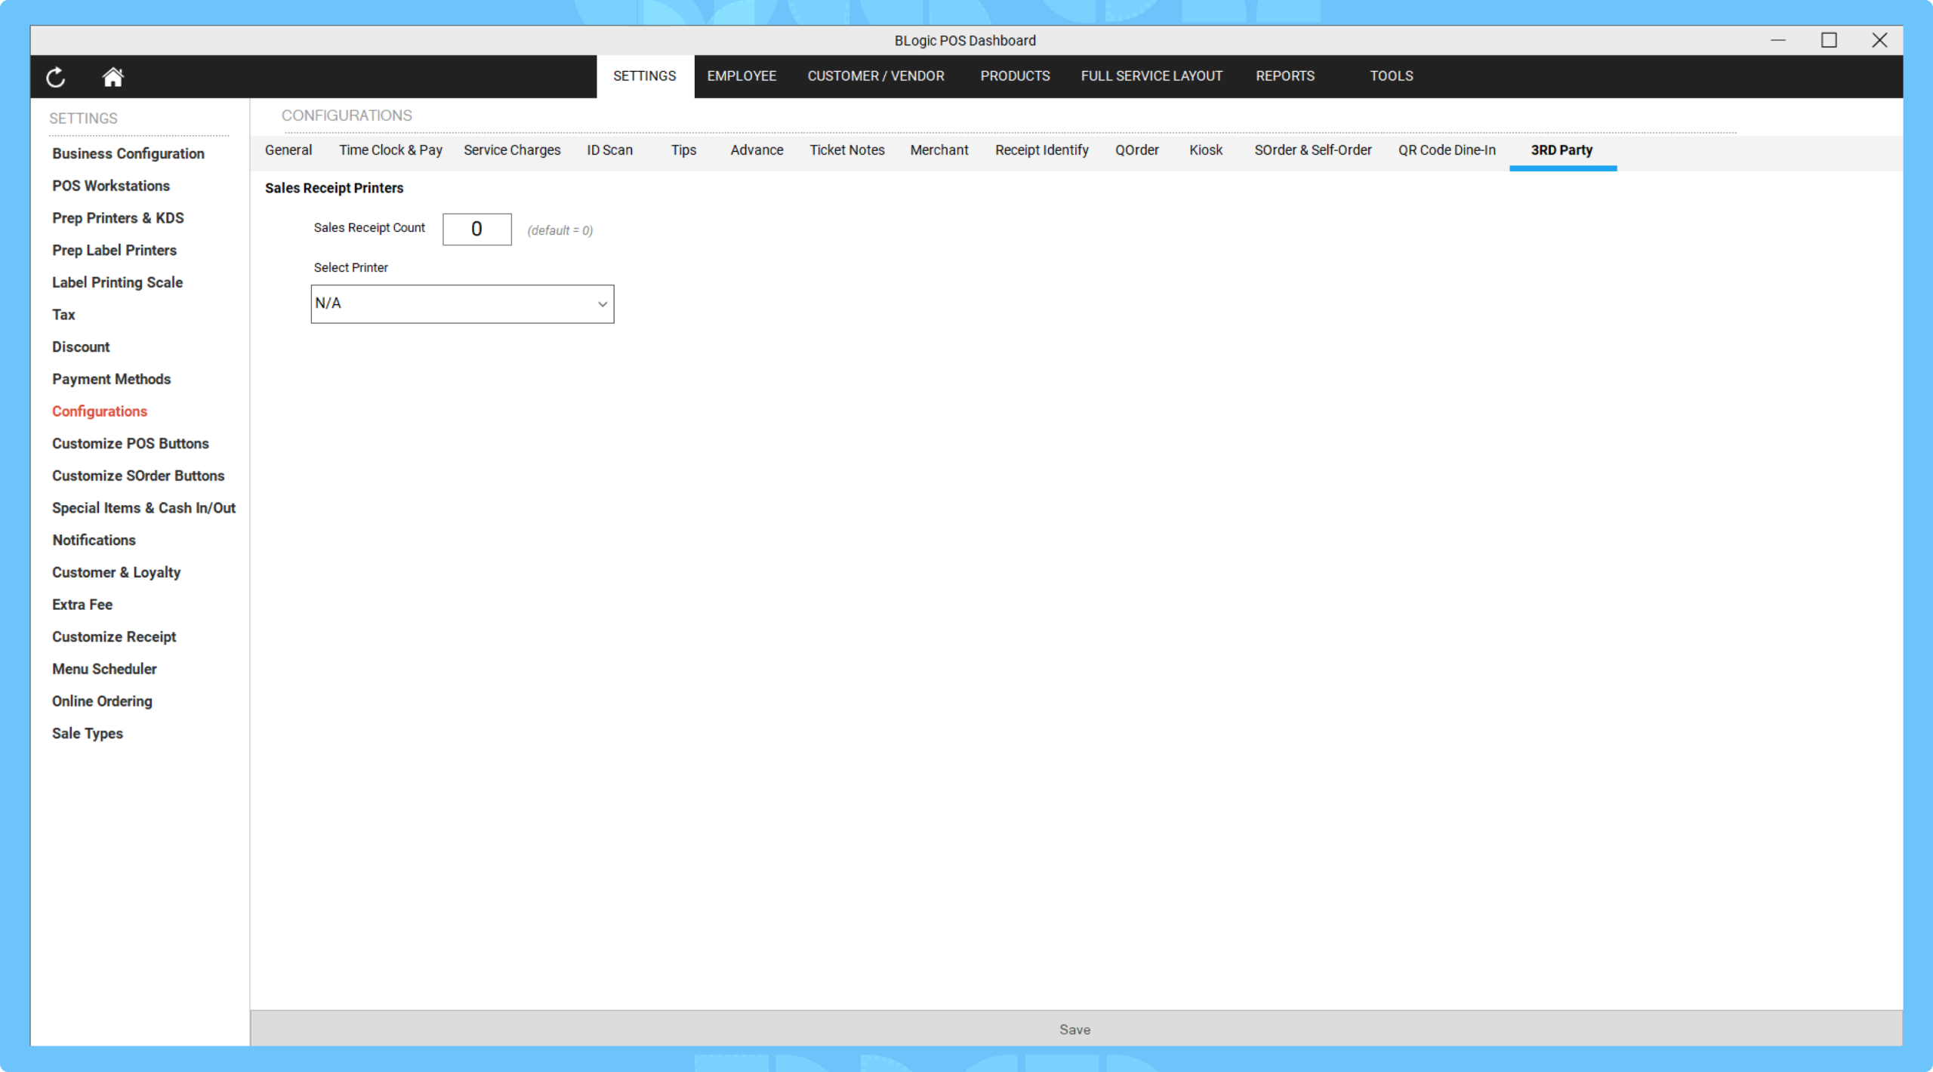Open the Kiosk tab
This screenshot has height=1072, width=1933.
click(1205, 150)
